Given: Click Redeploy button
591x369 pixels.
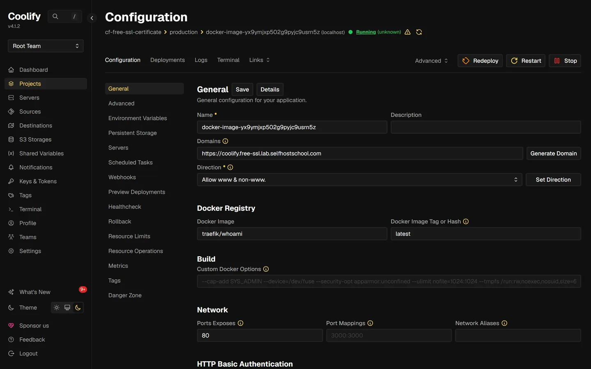Looking at the screenshot, I should click(x=480, y=61).
